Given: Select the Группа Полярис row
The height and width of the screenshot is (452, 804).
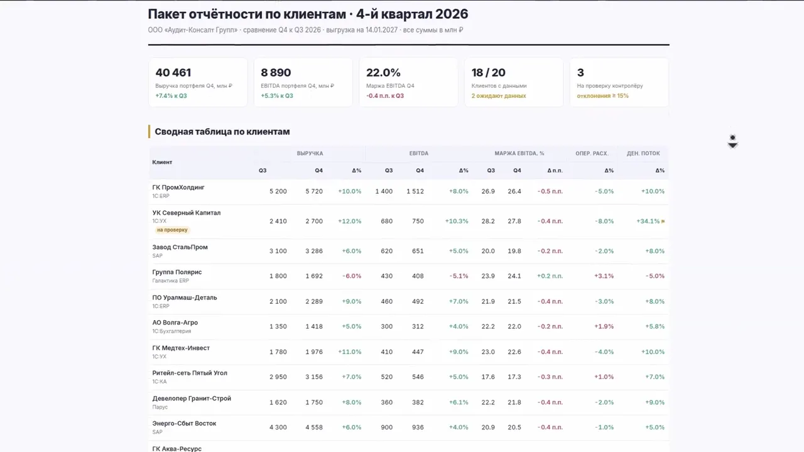Looking at the screenshot, I should click(x=409, y=276).
